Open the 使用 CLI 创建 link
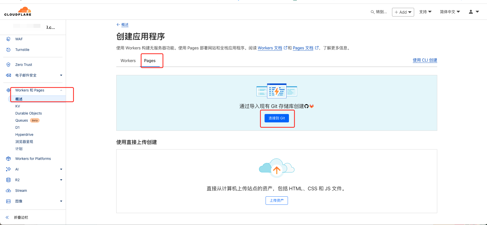Viewport: 487px width, 225px height. point(425,60)
